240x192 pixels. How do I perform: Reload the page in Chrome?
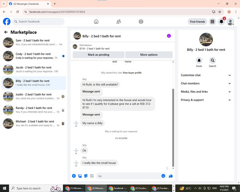[18, 12]
